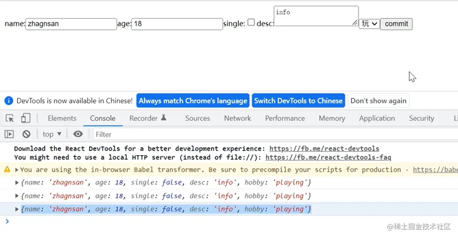Clear console with the ban icon

tap(26, 134)
